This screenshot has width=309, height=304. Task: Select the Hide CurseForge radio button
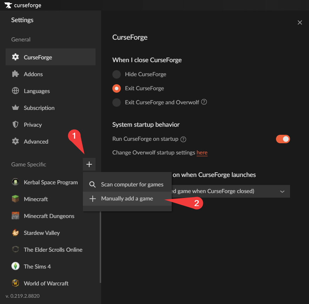click(x=117, y=74)
